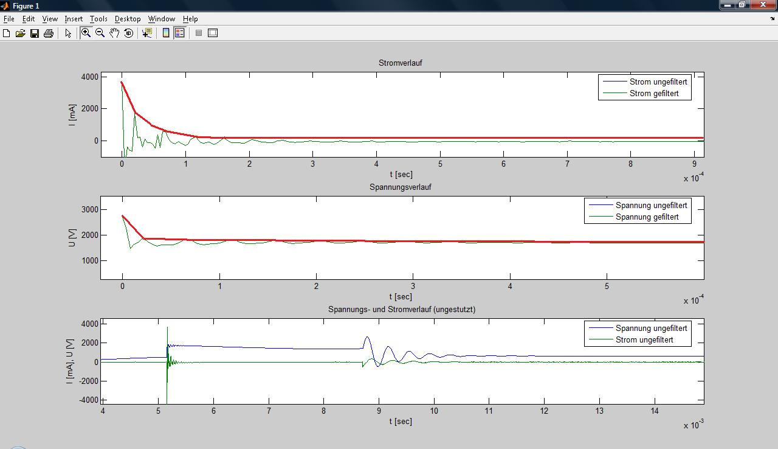Viewport: 778px width, 449px height.
Task: Select the 'Strom gefiltert' legend entry
Action: (x=654, y=94)
